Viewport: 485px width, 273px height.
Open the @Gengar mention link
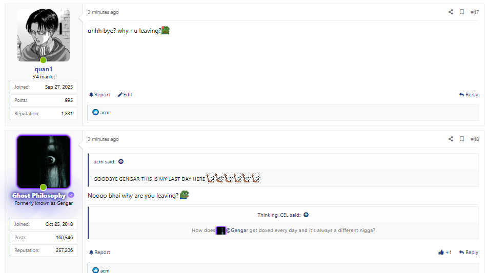[237, 230]
